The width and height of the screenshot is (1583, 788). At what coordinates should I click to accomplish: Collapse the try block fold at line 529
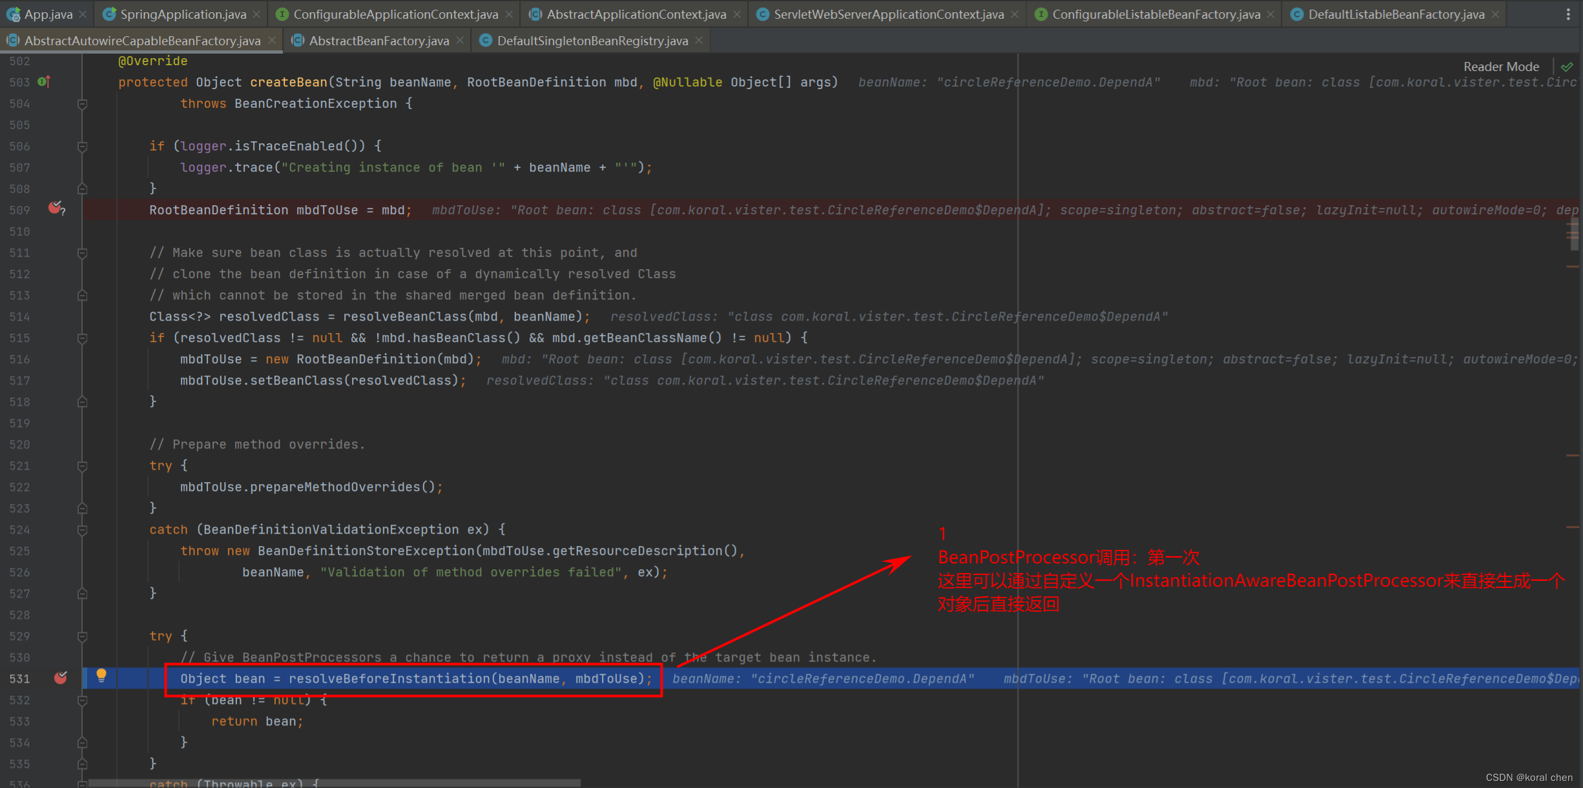coord(82,636)
